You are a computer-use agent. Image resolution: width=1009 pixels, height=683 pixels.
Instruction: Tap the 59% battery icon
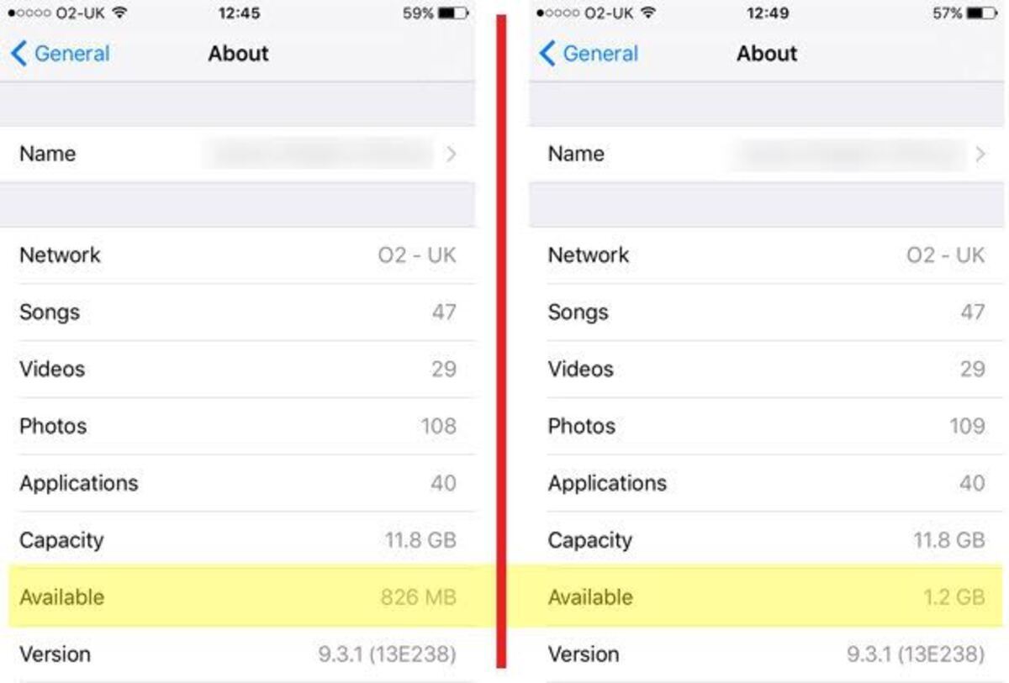point(452,13)
